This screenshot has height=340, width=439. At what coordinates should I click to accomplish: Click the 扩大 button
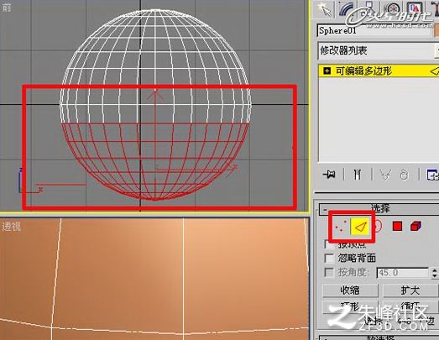click(410, 290)
